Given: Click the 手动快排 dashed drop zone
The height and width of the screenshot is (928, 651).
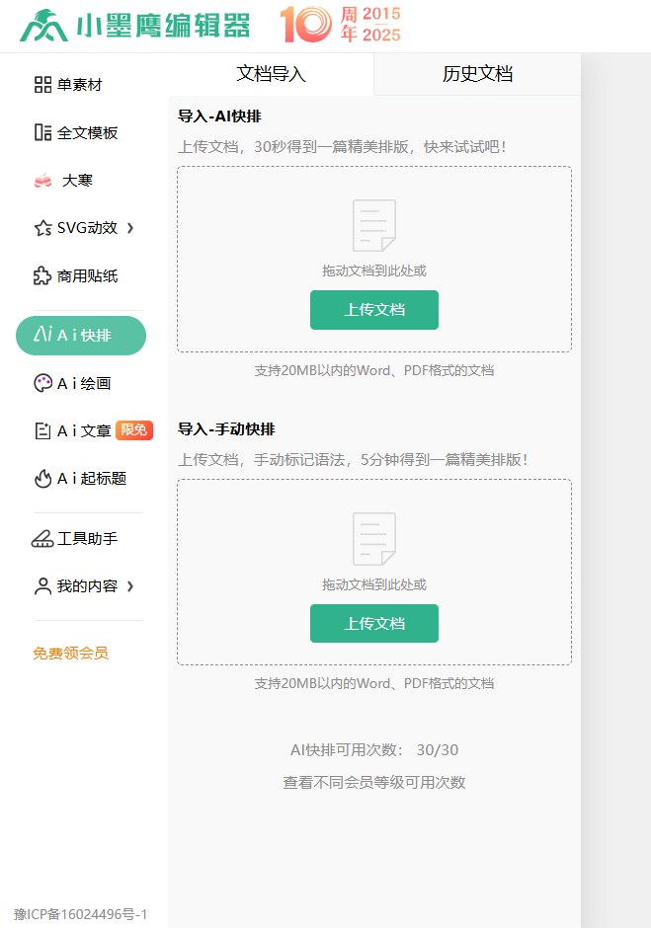Looking at the screenshot, I should pyautogui.click(x=374, y=573).
